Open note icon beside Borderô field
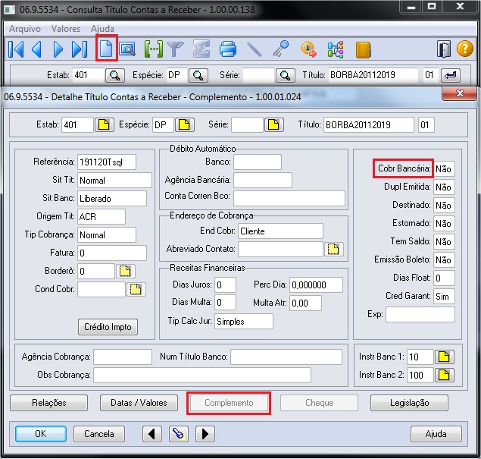 (125, 272)
